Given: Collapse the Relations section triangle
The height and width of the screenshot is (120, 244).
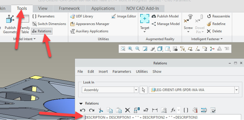Looking at the screenshot, I should point(81,103).
